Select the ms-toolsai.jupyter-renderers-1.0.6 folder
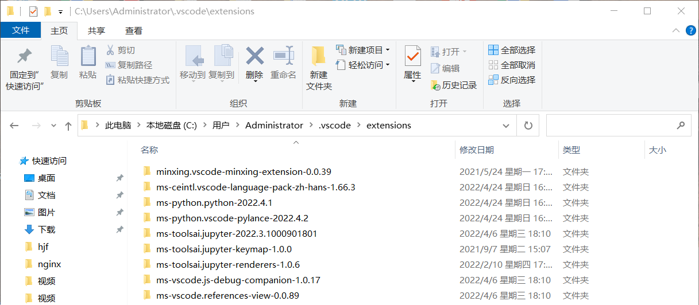The width and height of the screenshot is (699, 305). click(228, 264)
